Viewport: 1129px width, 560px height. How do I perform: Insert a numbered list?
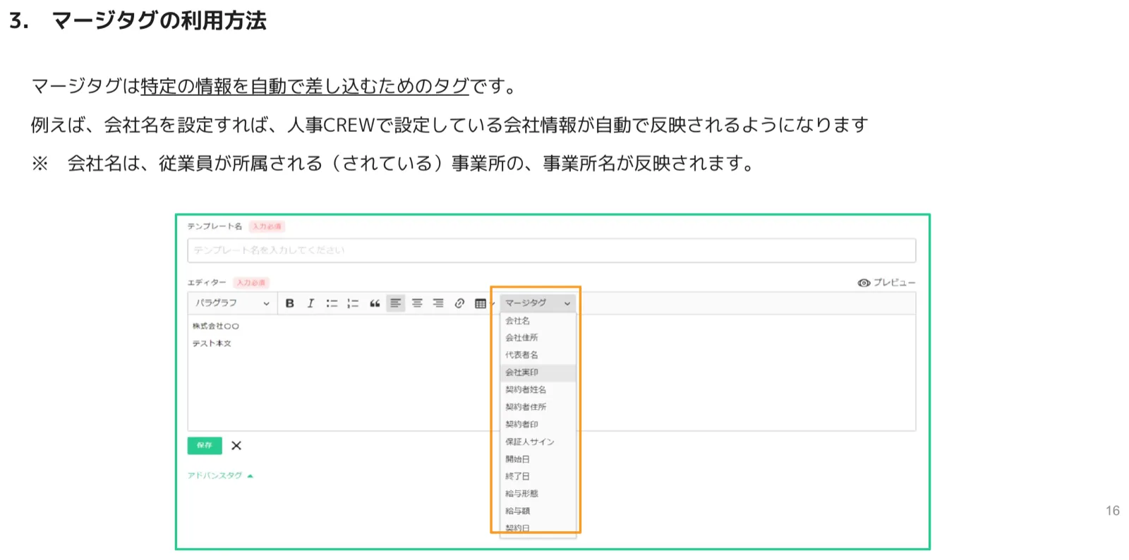353,303
